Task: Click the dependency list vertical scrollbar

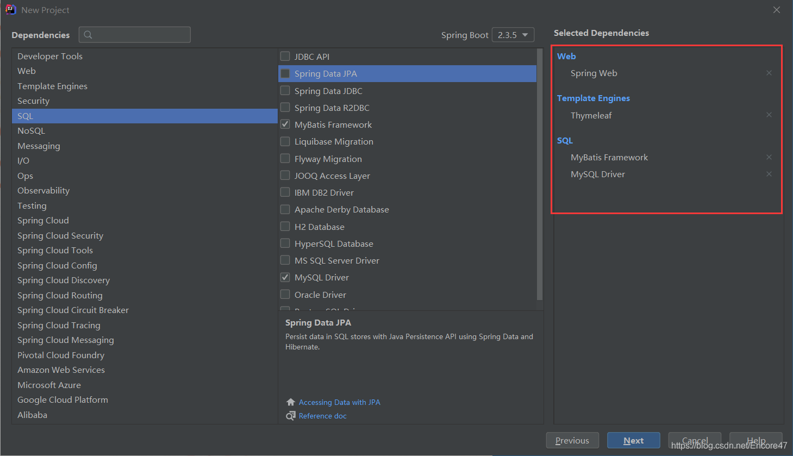Action: click(x=540, y=174)
